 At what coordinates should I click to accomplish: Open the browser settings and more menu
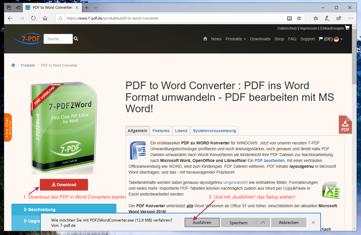point(350,18)
